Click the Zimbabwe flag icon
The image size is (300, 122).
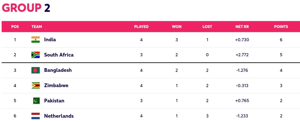pos(35,85)
